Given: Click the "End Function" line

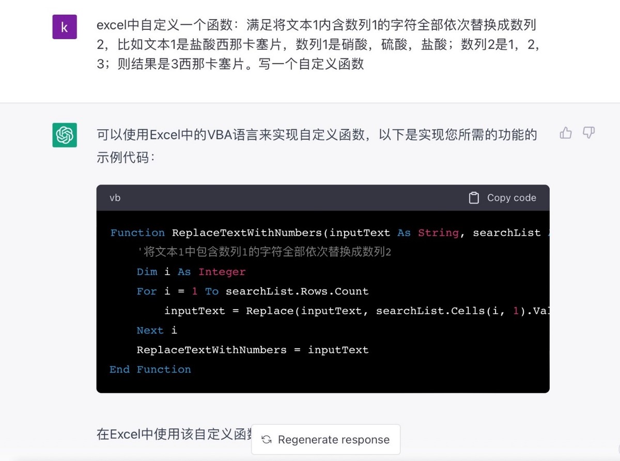Looking at the screenshot, I should click(150, 370).
